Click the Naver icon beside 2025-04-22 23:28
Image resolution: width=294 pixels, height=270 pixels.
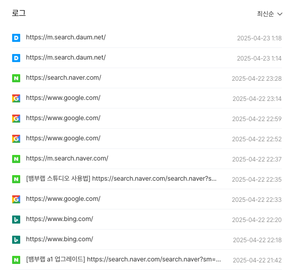click(16, 78)
